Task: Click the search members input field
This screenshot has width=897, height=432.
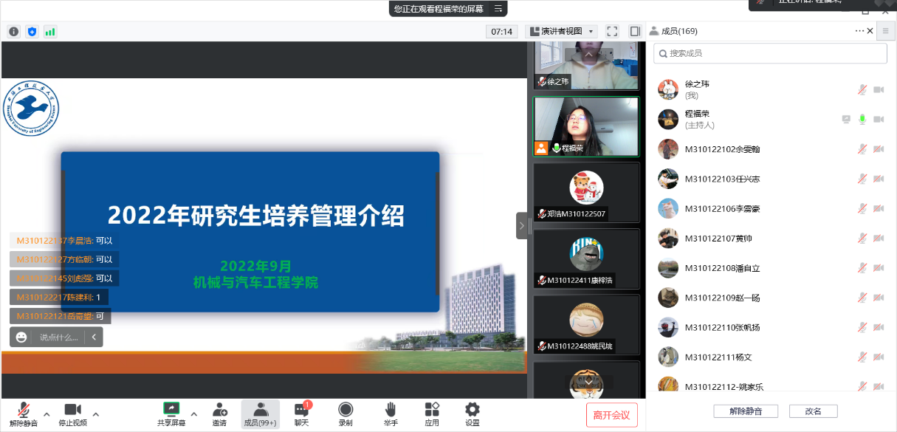Action: pyautogui.click(x=770, y=53)
